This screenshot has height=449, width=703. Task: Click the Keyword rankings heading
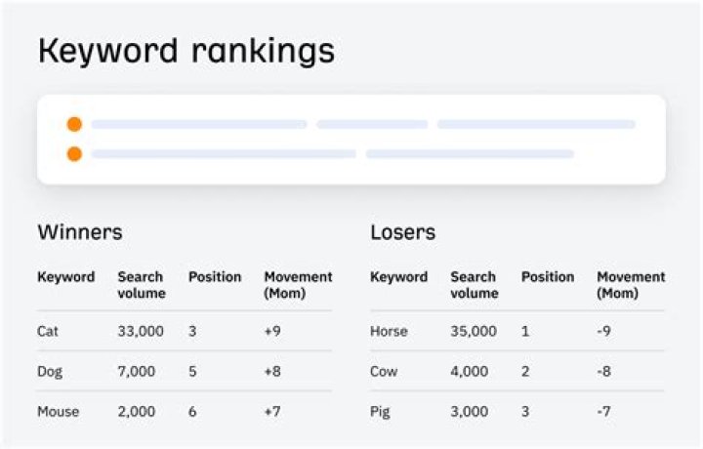[x=186, y=51]
